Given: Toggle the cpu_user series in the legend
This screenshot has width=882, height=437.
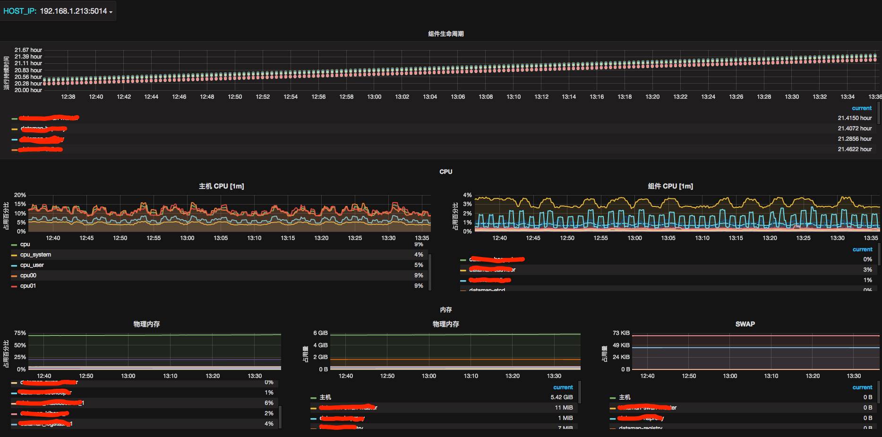Looking at the screenshot, I should (x=32, y=265).
